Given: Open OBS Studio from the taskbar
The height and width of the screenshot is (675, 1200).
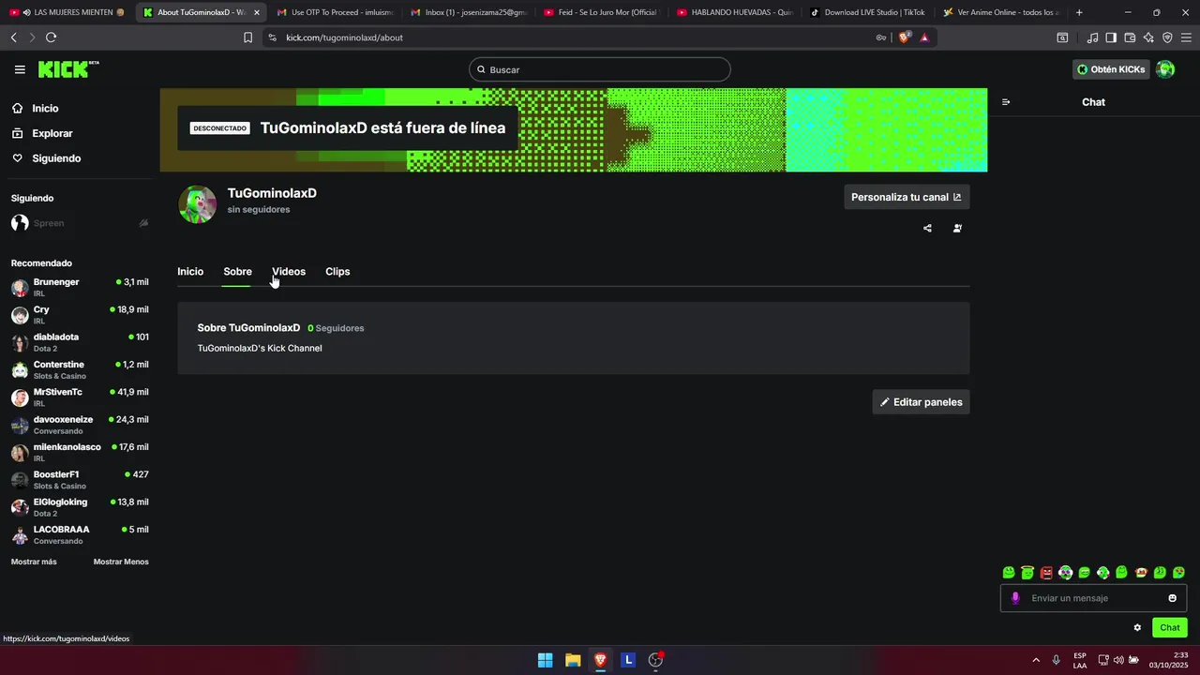Looking at the screenshot, I should [656, 660].
